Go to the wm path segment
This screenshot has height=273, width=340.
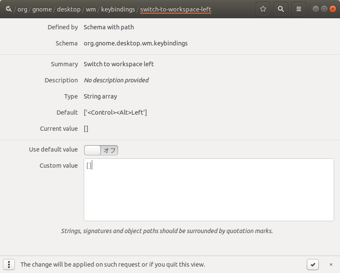91,9
